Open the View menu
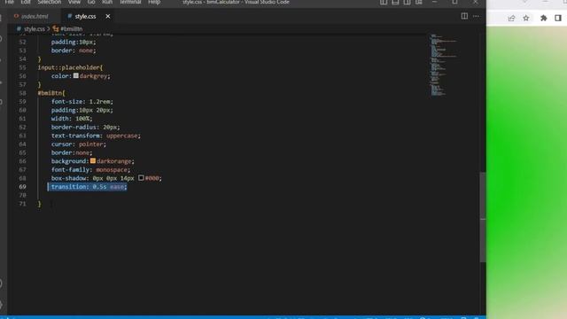 point(74,2)
